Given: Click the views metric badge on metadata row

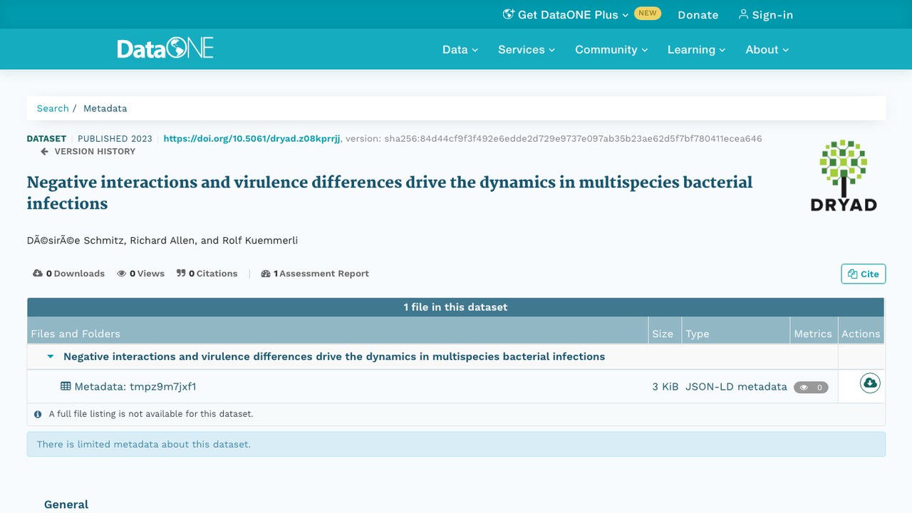Looking at the screenshot, I should (811, 388).
